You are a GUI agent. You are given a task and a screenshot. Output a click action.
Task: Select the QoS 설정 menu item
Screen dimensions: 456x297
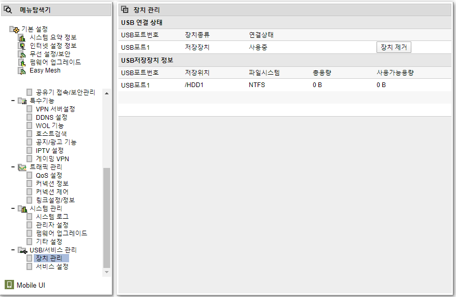pos(49,175)
